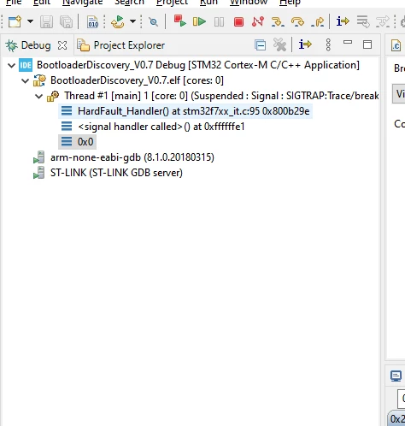Viewport: 405px width, 426px height.
Task: Terminate debugging with red stop icon
Action: pos(238,22)
